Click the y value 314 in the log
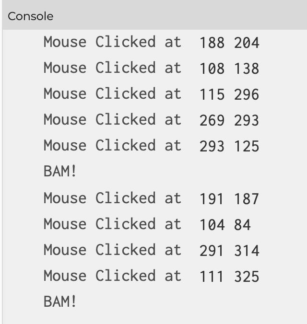Screen dimensions: 307x324 pyautogui.click(x=247, y=251)
